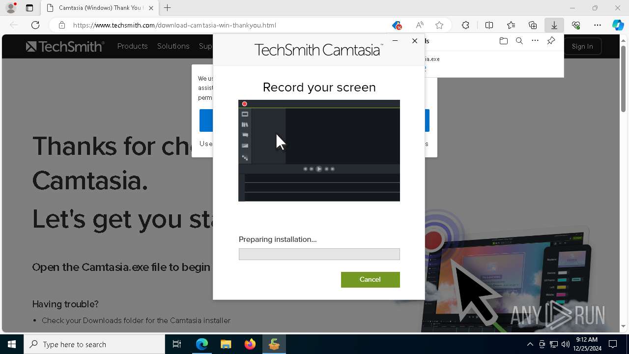Open Collections panel
629x354 pixels.
[533, 25]
